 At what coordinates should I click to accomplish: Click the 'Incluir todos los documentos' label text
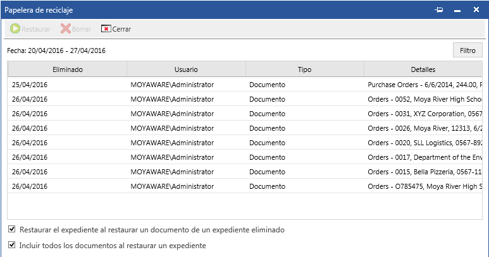tap(113, 245)
